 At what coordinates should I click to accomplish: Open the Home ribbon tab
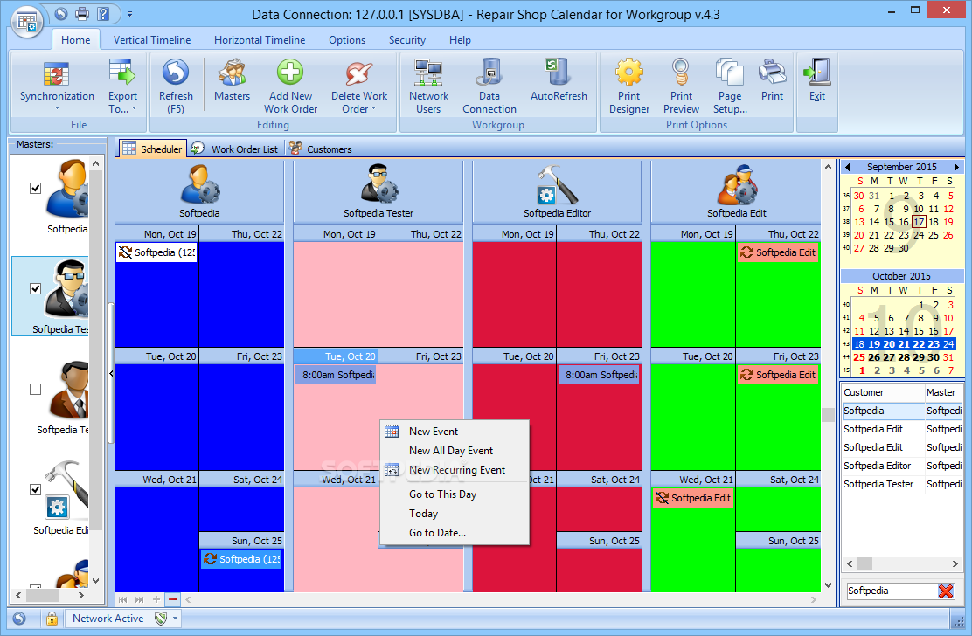tap(76, 39)
